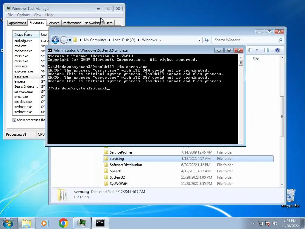Click the cmd window scroll up arrow
The height and width of the screenshot is (229, 305).
[241, 57]
